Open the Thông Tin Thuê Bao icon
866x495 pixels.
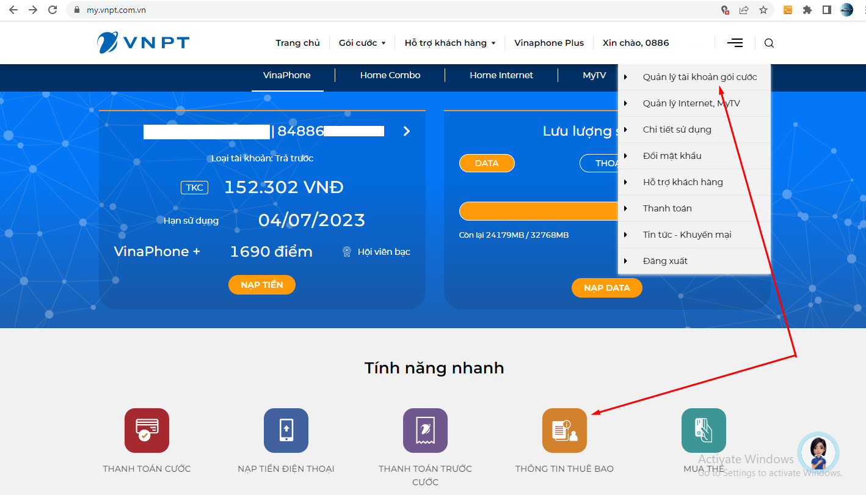(564, 430)
